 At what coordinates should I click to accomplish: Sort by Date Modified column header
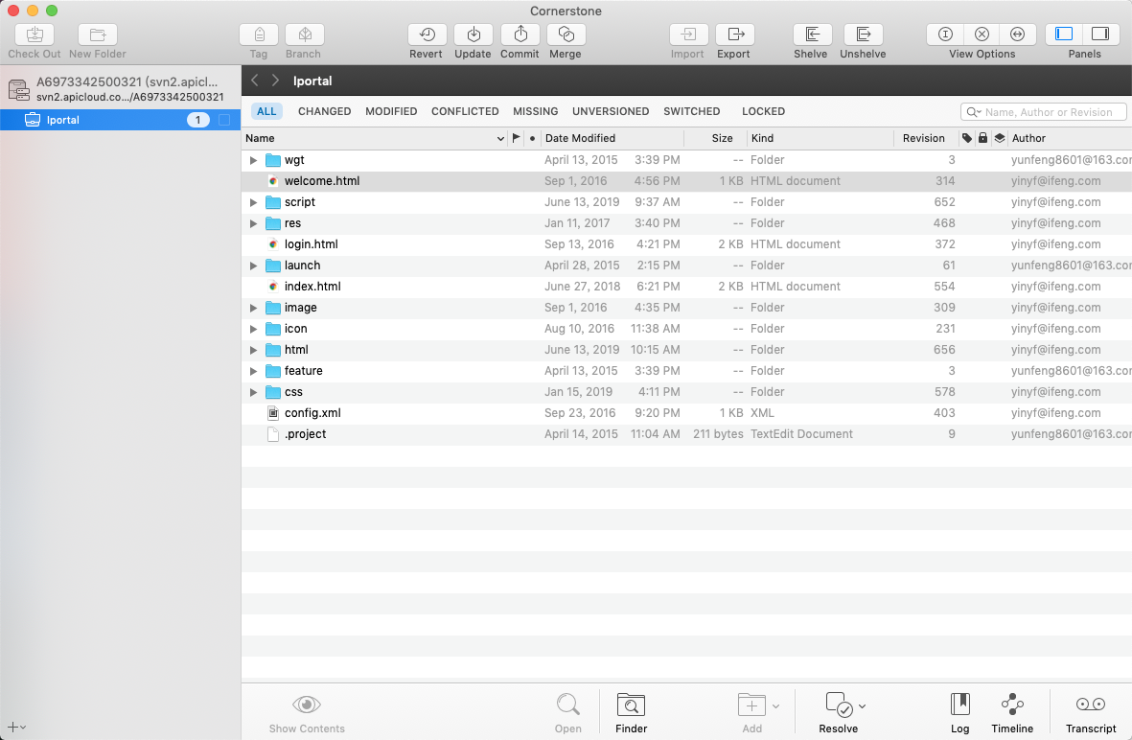pyautogui.click(x=612, y=138)
